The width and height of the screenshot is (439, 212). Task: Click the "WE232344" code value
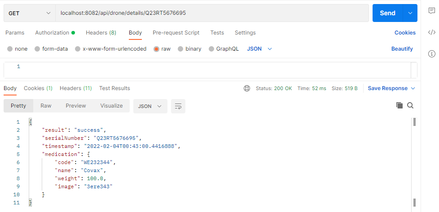point(97,162)
